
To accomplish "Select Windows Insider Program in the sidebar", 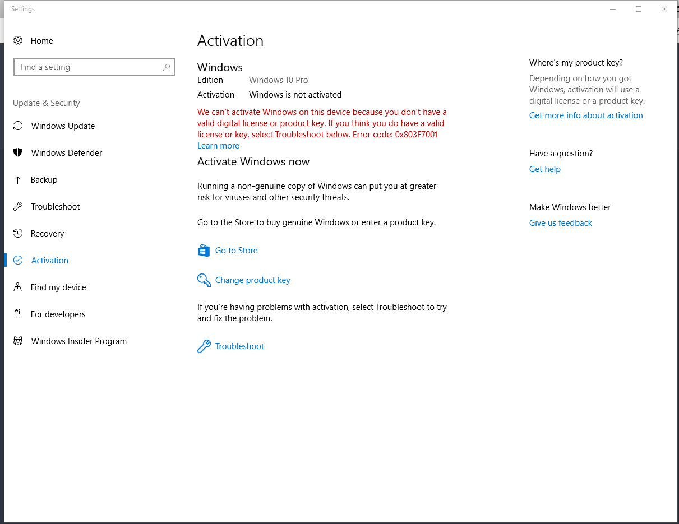I will (78, 341).
